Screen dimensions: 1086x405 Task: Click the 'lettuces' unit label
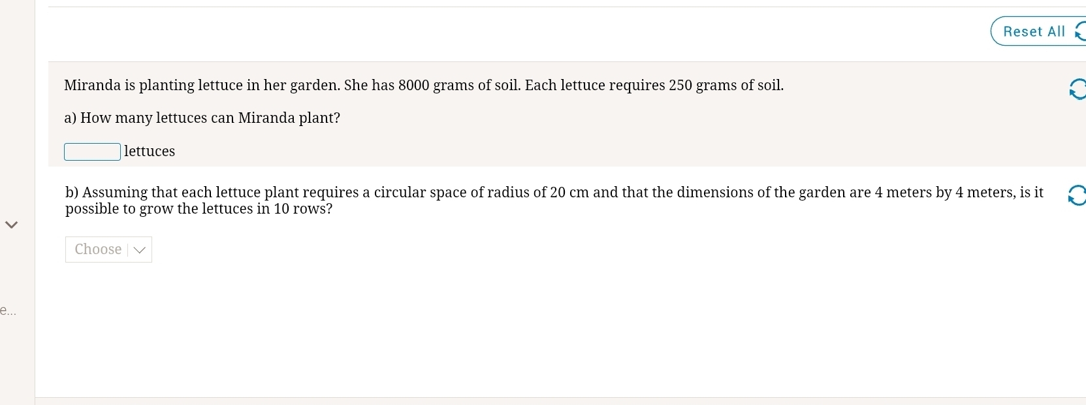(150, 152)
